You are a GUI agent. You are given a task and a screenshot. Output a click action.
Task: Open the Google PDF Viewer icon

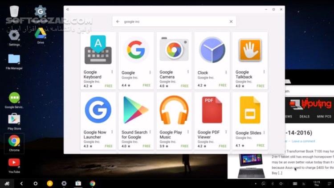pyautogui.click(x=212, y=110)
